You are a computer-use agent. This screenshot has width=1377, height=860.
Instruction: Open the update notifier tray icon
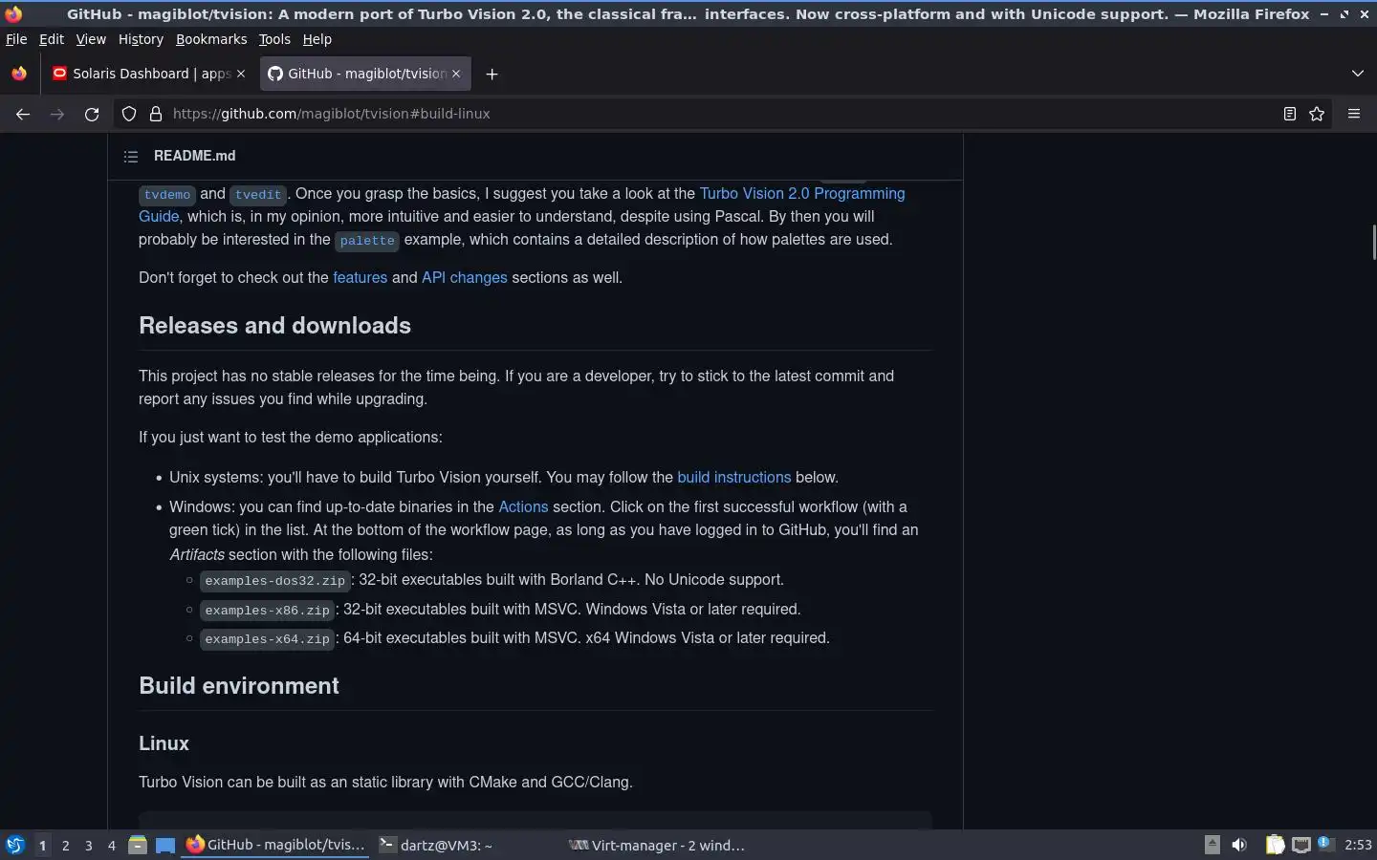tap(1325, 843)
